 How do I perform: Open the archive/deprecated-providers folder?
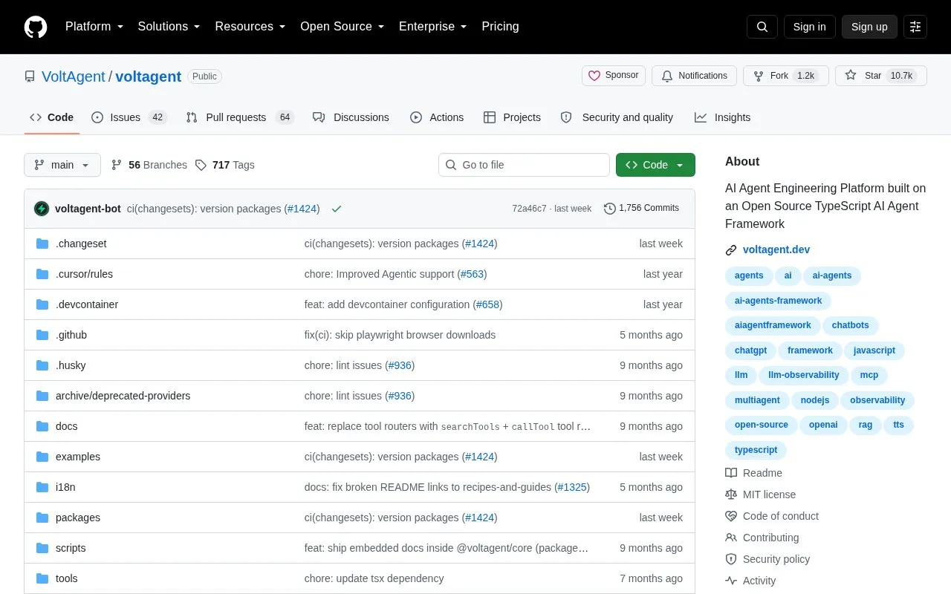pos(123,396)
